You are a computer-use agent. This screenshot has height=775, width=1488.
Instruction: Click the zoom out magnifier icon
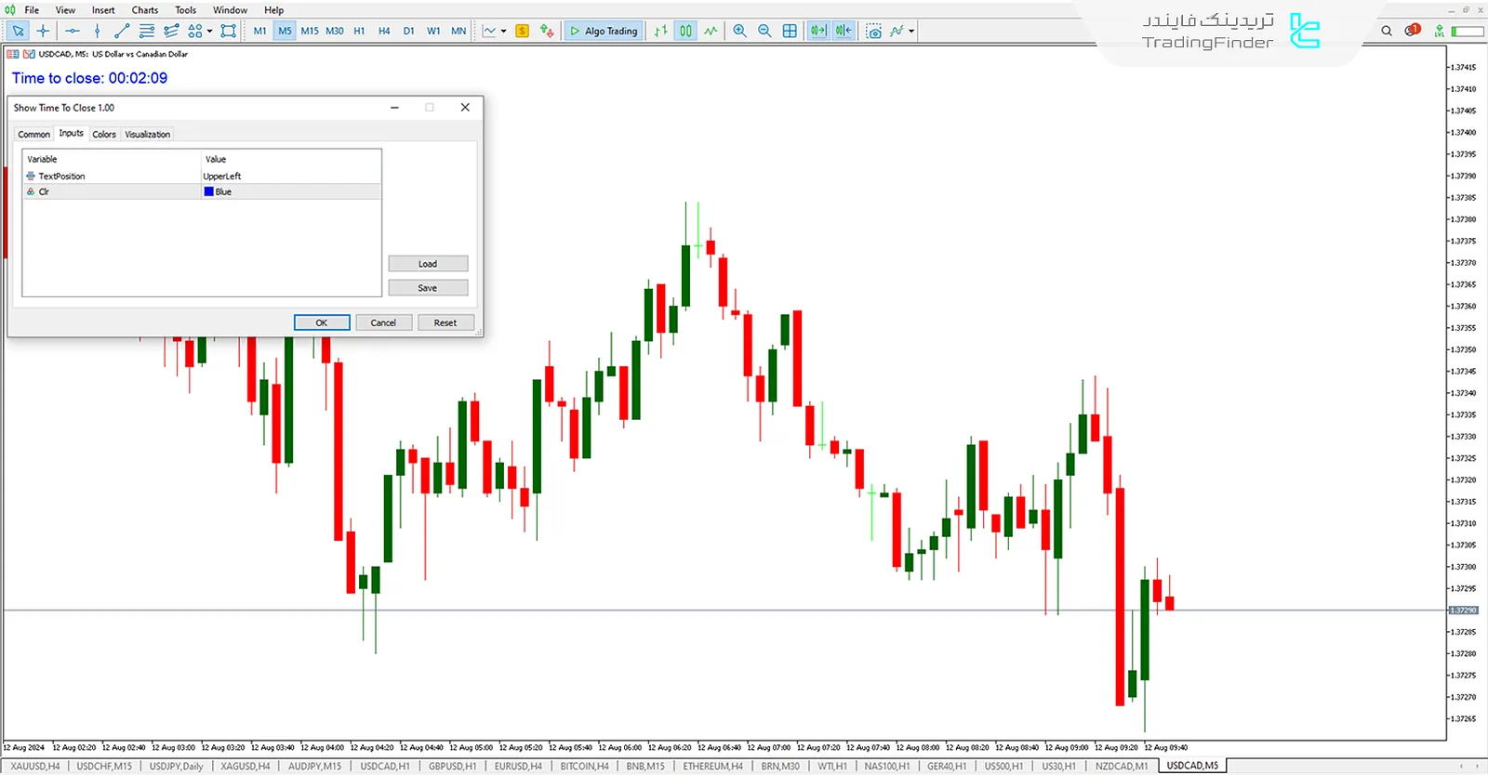(764, 31)
